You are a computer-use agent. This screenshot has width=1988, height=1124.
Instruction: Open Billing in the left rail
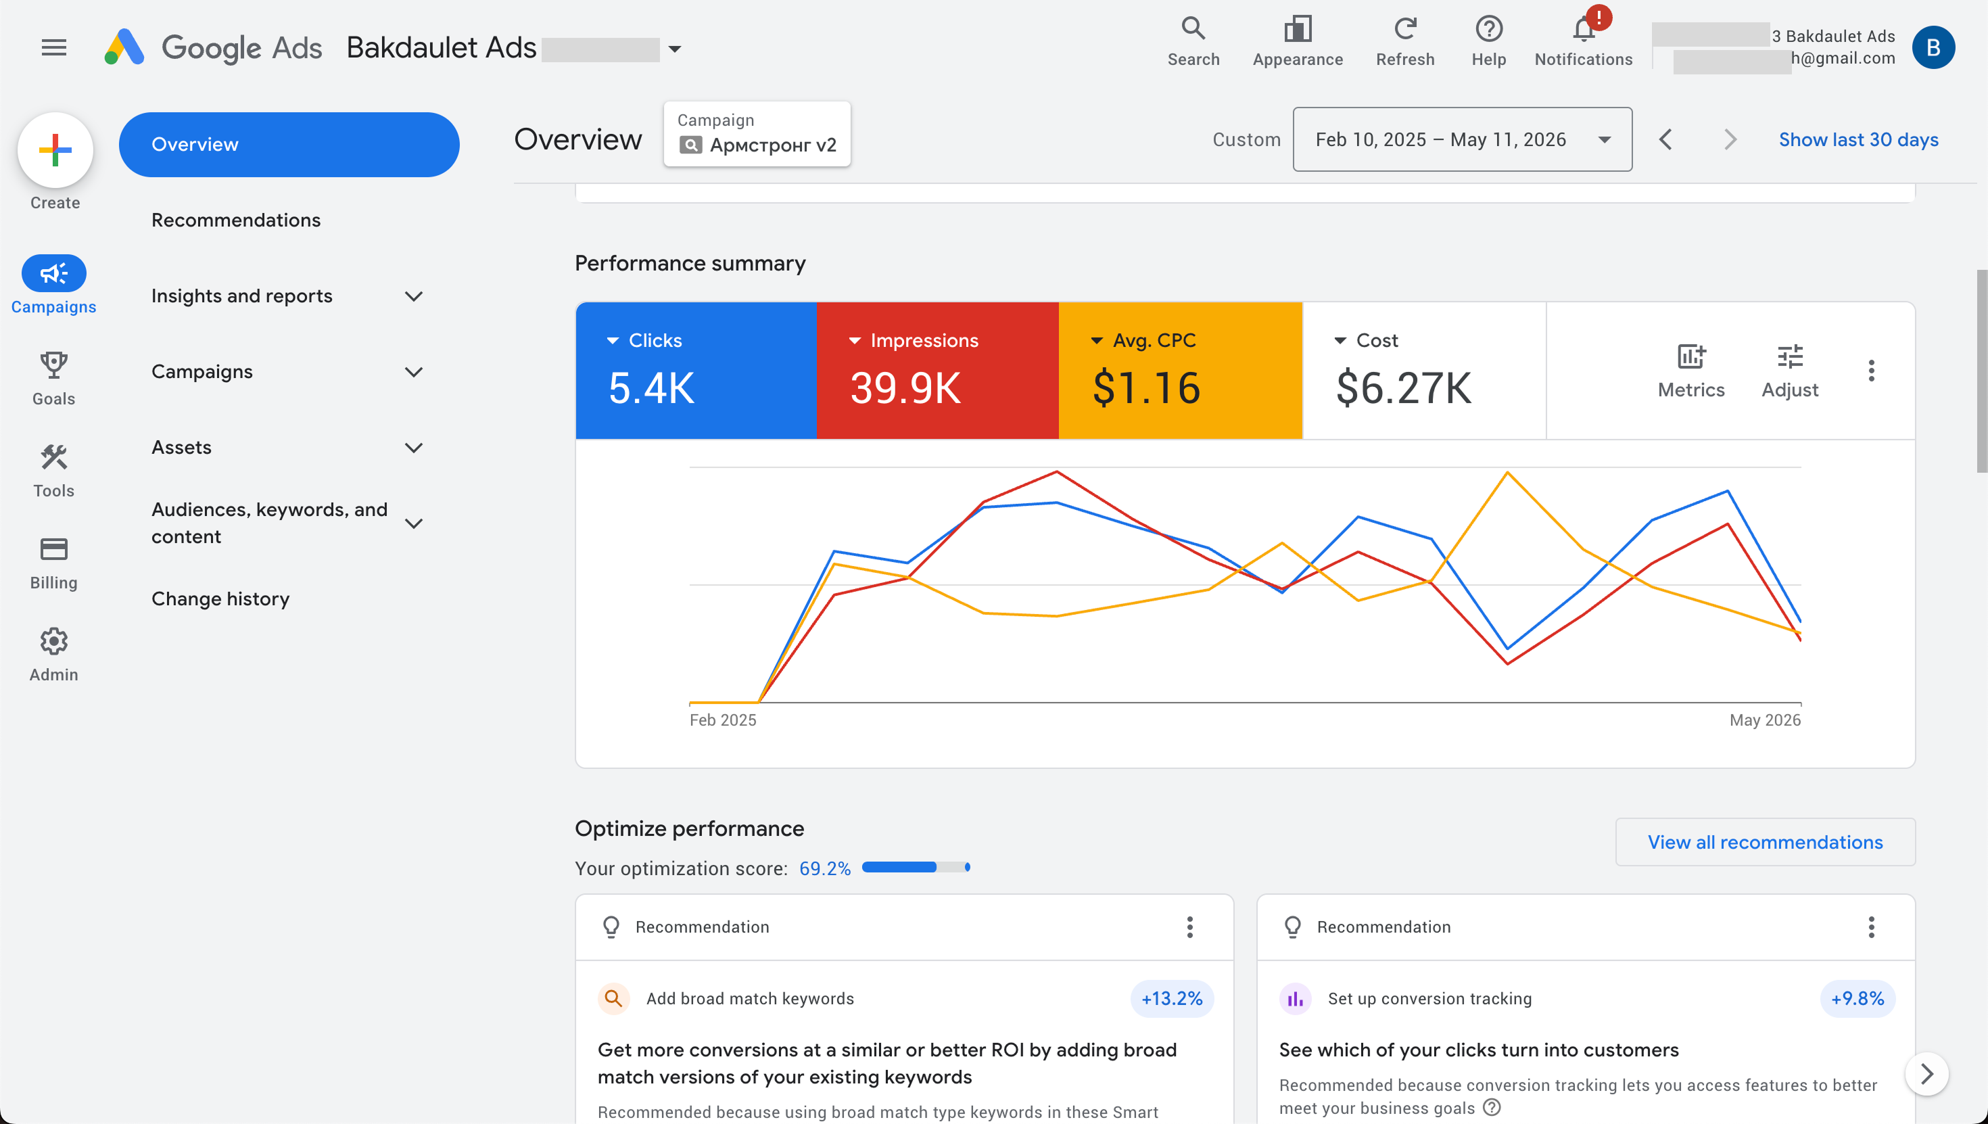[54, 562]
